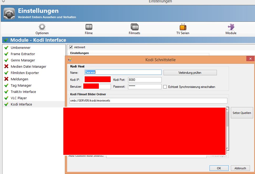Click green checkmark next to Trakt.tv Interface

pyautogui.click(x=6, y=92)
